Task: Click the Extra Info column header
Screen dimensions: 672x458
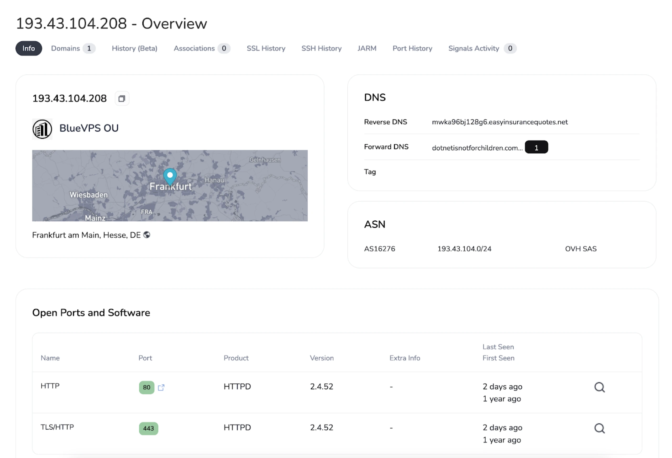Action: tap(405, 358)
